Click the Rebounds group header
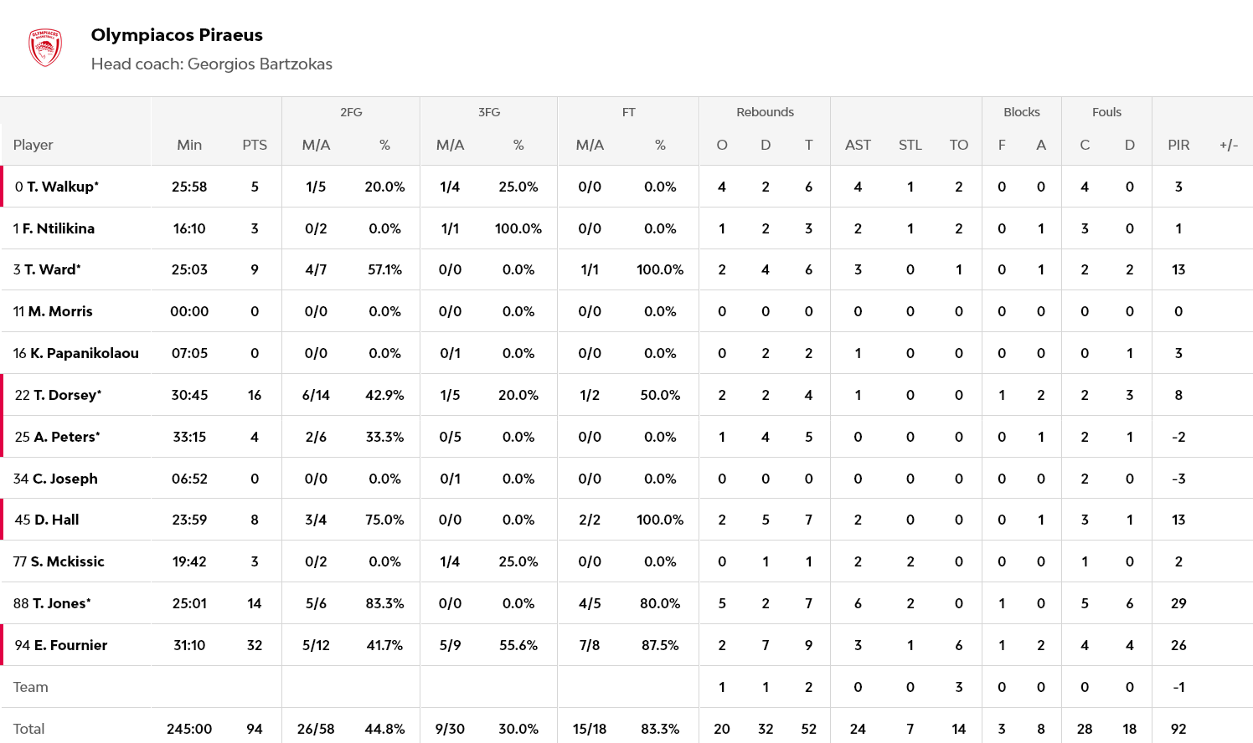This screenshot has width=1253, height=743. pyautogui.click(x=765, y=112)
